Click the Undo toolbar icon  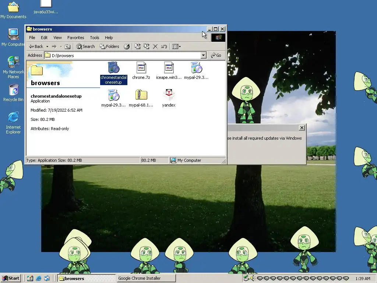pos(164,46)
